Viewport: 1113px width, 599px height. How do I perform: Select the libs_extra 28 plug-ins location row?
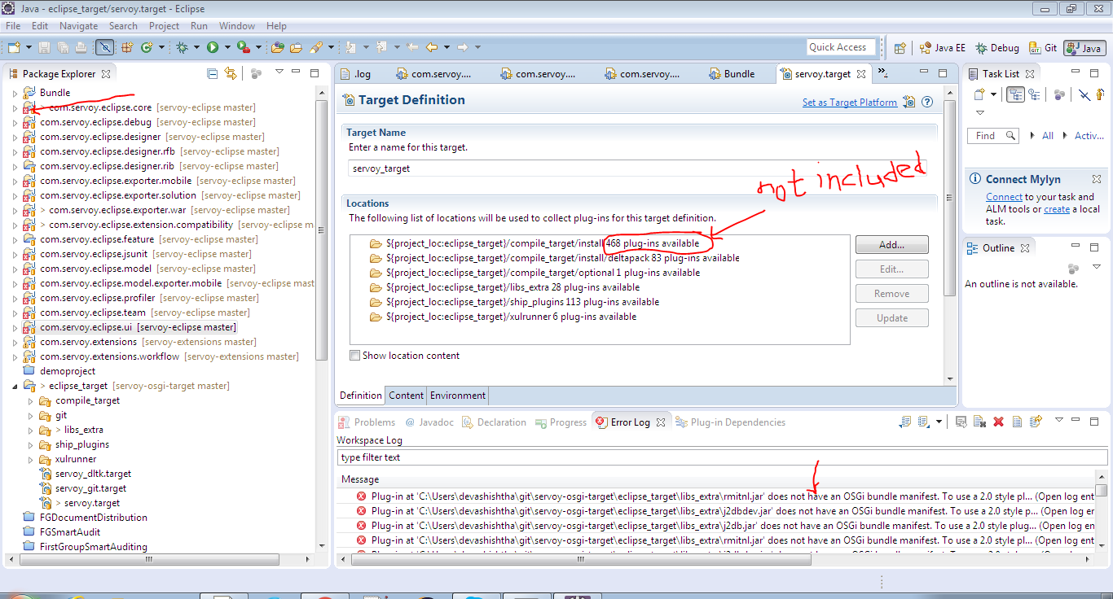point(505,287)
